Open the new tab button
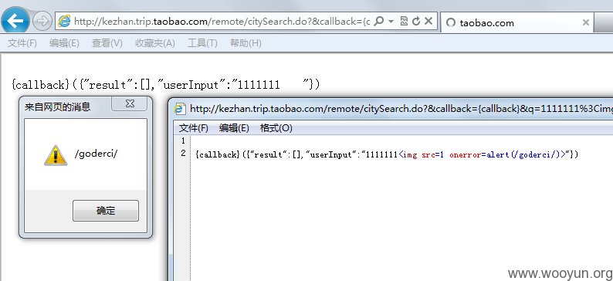This screenshot has height=281, width=613. tap(603, 22)
